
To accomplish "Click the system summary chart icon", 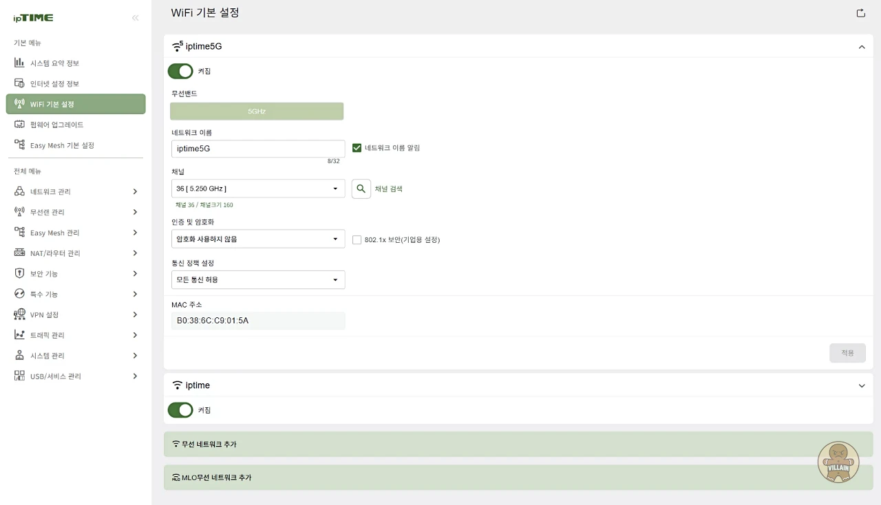I will point(19,63).
